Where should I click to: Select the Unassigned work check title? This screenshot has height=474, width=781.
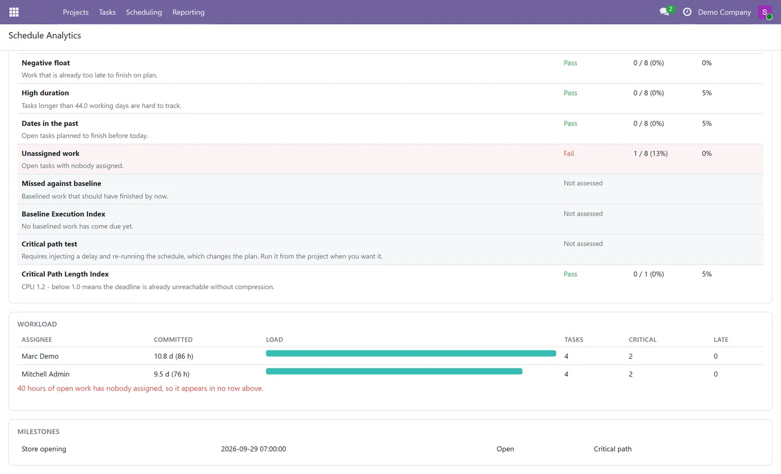(51, 154)
